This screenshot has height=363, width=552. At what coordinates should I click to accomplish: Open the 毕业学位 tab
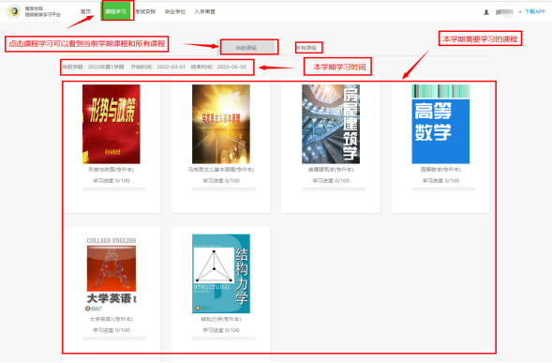tap(175, 11)
